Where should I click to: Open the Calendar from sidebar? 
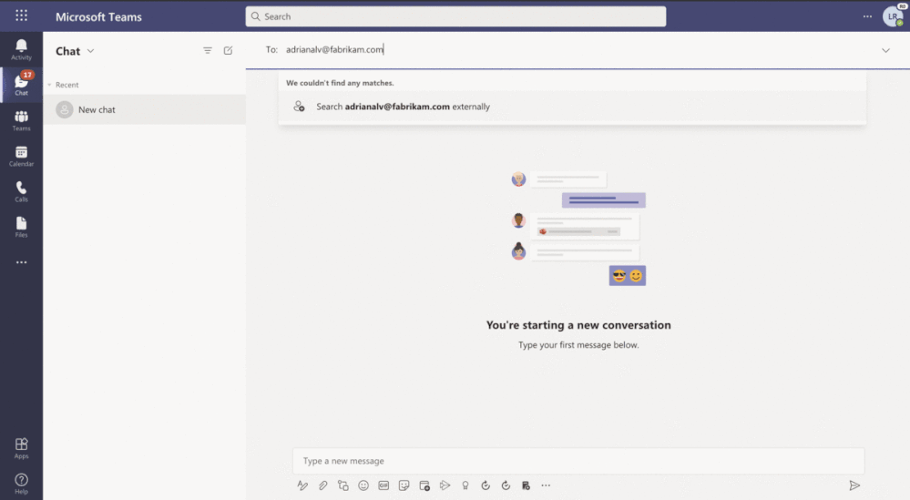pyautogui.click(x=21, y=156)
